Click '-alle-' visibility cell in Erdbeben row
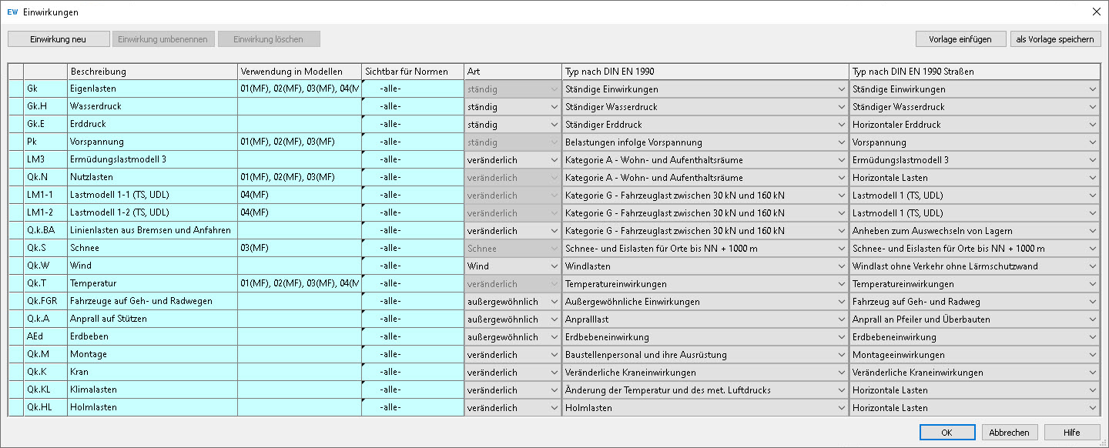Screen dimensions: 1109x448 pyautogui.click(x=413, y=337)
